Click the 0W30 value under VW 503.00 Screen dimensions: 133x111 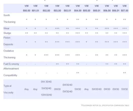[57, 89]
